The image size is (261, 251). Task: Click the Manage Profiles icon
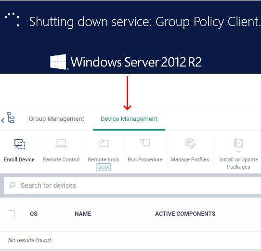click(x=190, y=143)
